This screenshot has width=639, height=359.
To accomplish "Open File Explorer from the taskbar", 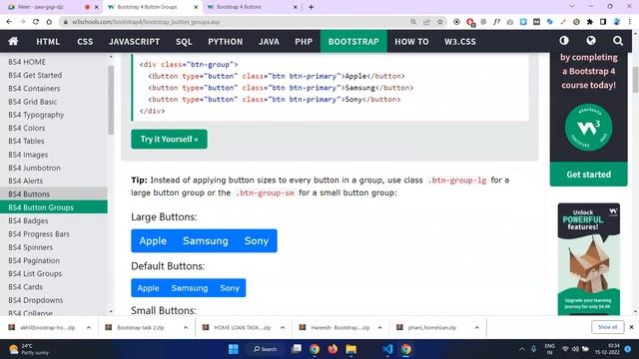I will (351, 349).
